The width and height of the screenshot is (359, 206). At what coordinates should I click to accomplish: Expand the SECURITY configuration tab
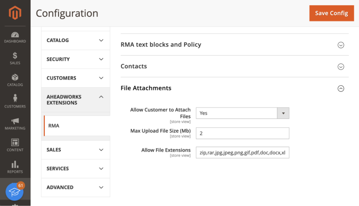pos(75,59)
